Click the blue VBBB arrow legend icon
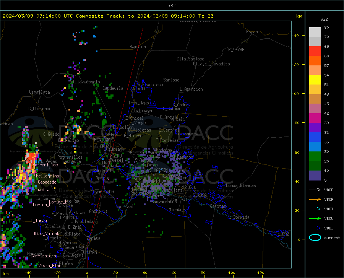The width and height of the screenshot is (344, 278). coord(315,228)
